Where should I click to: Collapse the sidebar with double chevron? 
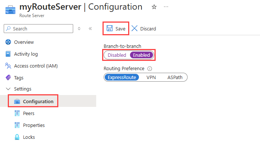[90, 29]
